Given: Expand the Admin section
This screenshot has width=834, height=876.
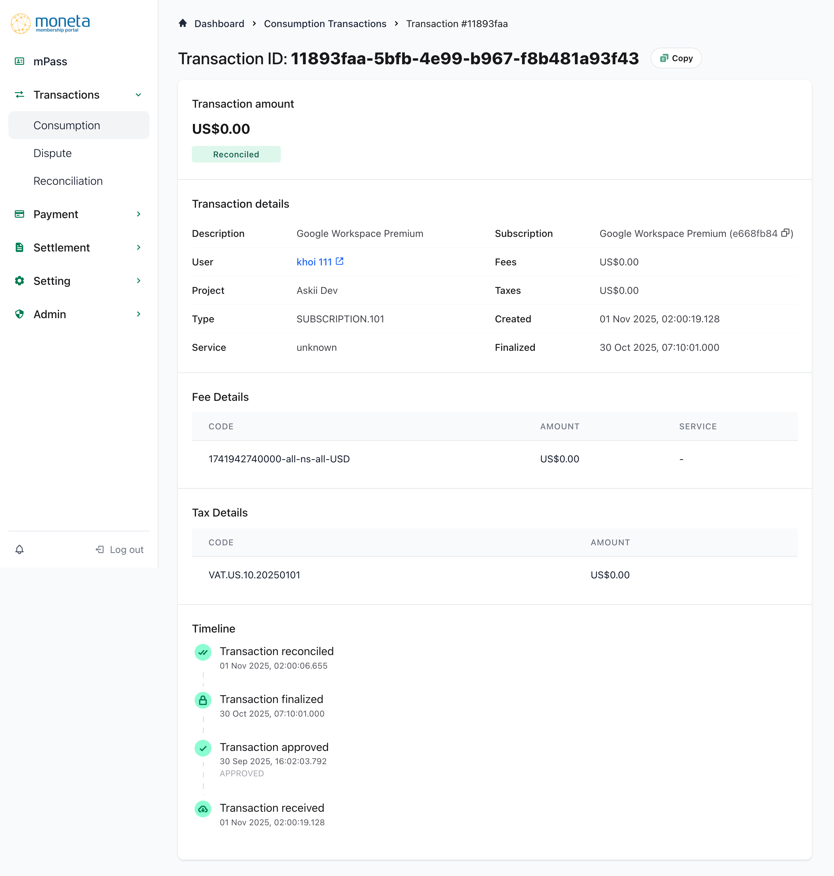Looking at the screenshot, I should [x=139, y=314].
